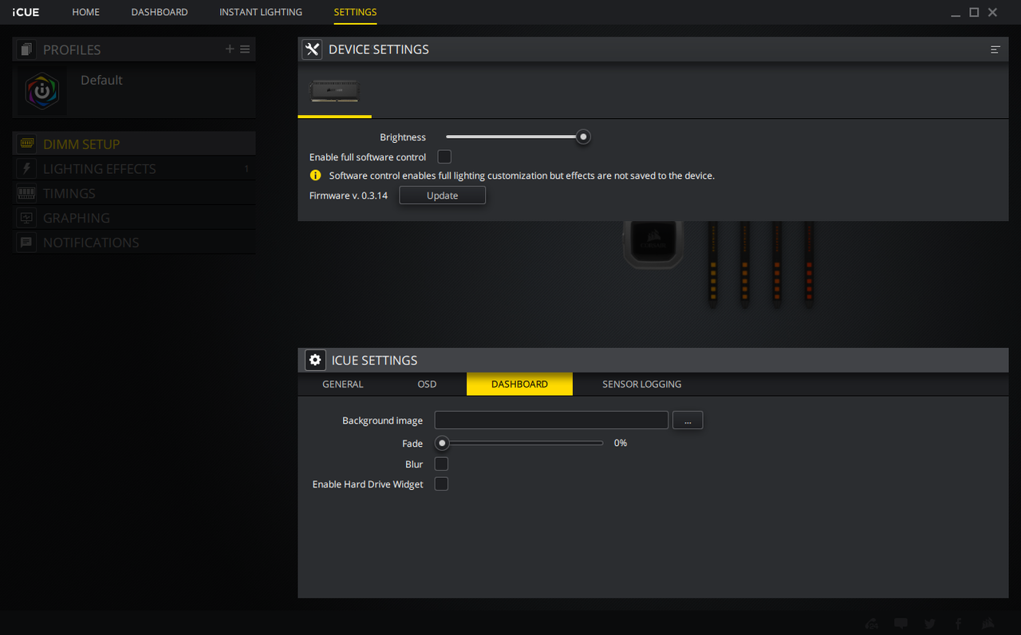The height and width of the screenshot is (635, 1021).
Task: Select the Default profile icon
Action: click(x=42, y=91)
